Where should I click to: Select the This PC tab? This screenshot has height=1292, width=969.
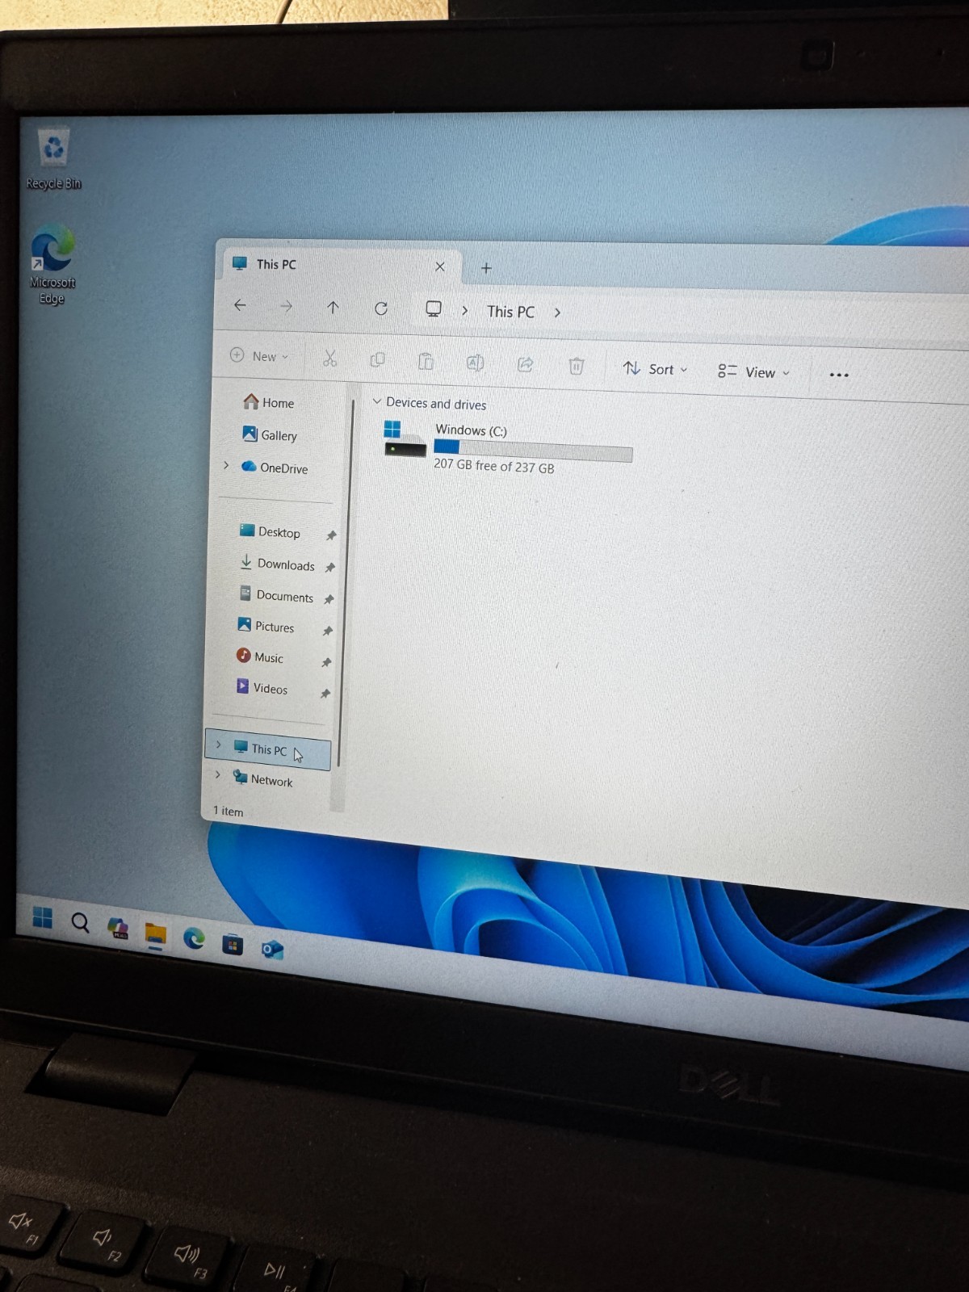(339, 265)
